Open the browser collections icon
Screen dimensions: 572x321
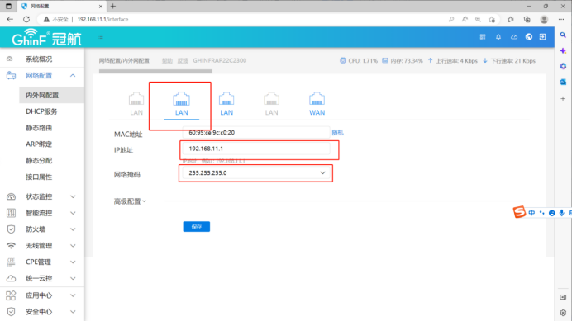coord(527,19)
